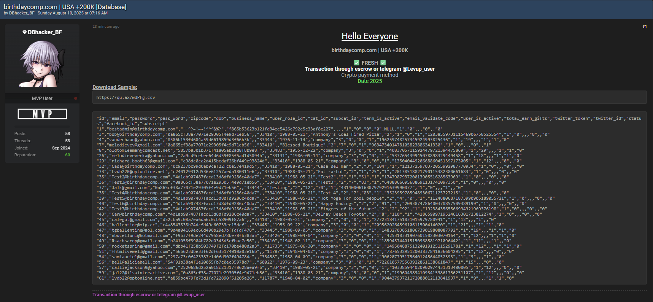The width and height of the screenshot is (653, 302).
Task: Click the diamond icon beside DBhacker_BF username
Action: 24,32
